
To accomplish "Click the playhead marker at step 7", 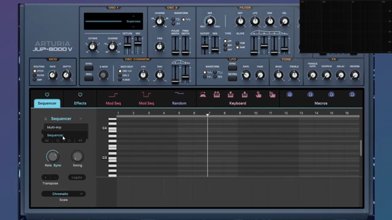I will [x=208, y=114].
